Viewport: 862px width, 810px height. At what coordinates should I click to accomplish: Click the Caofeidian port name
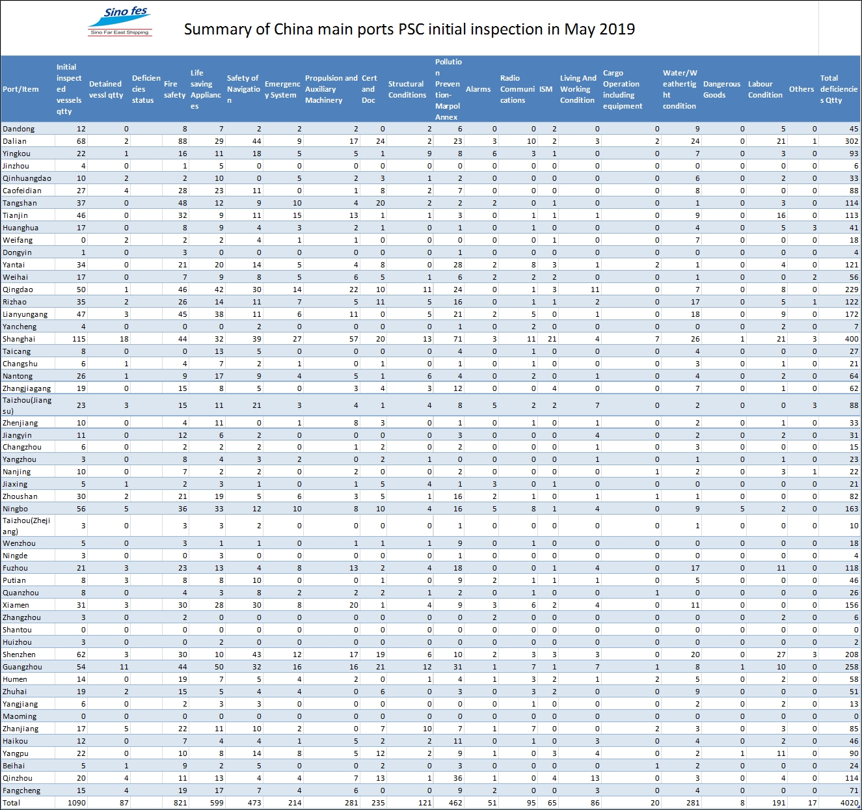22,191
